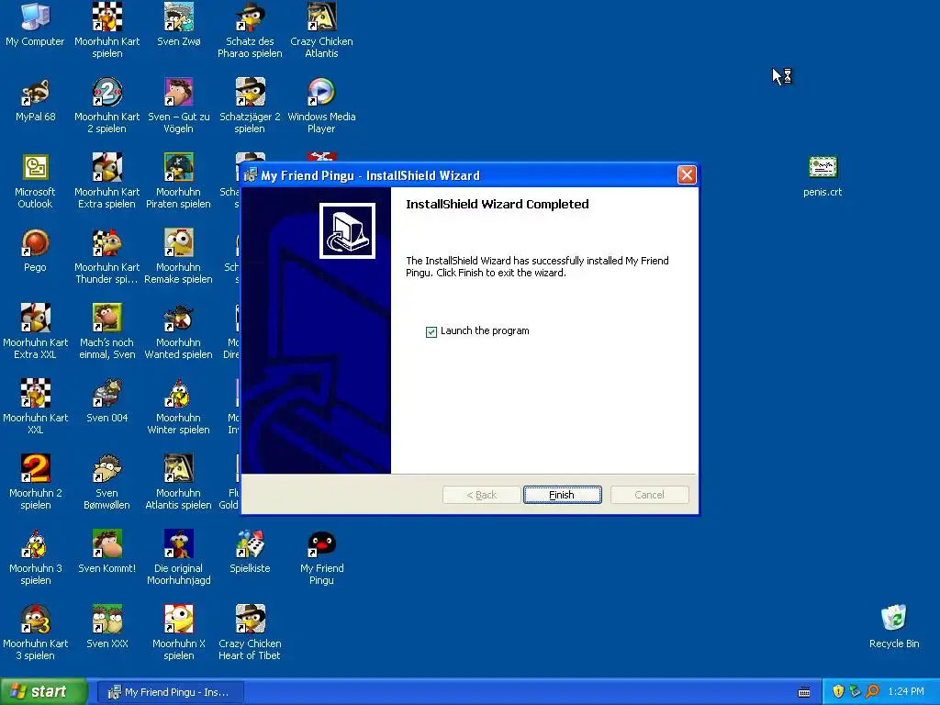Click the Moorhuhn 3 spielen icon
This screenshot has height=705, width=940.
[x=36, y=557]
